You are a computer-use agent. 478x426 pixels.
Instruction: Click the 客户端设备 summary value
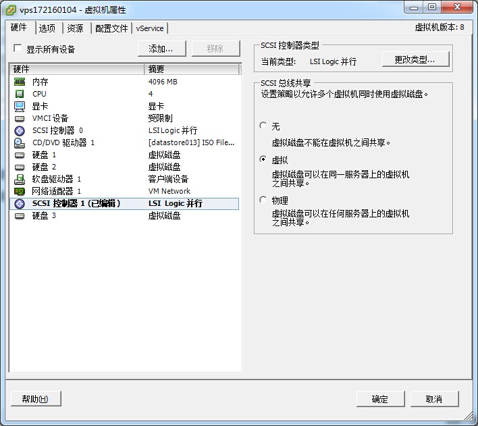coord(168,180)
